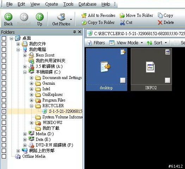Image resolution: width=185 pixels, height=169 pixels.
Task: Close the Folders panel
Action: tap(80, 32)
